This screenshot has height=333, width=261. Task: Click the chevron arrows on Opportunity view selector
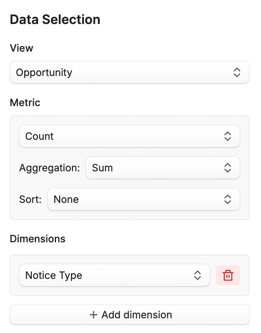click(x=237, y=72)
